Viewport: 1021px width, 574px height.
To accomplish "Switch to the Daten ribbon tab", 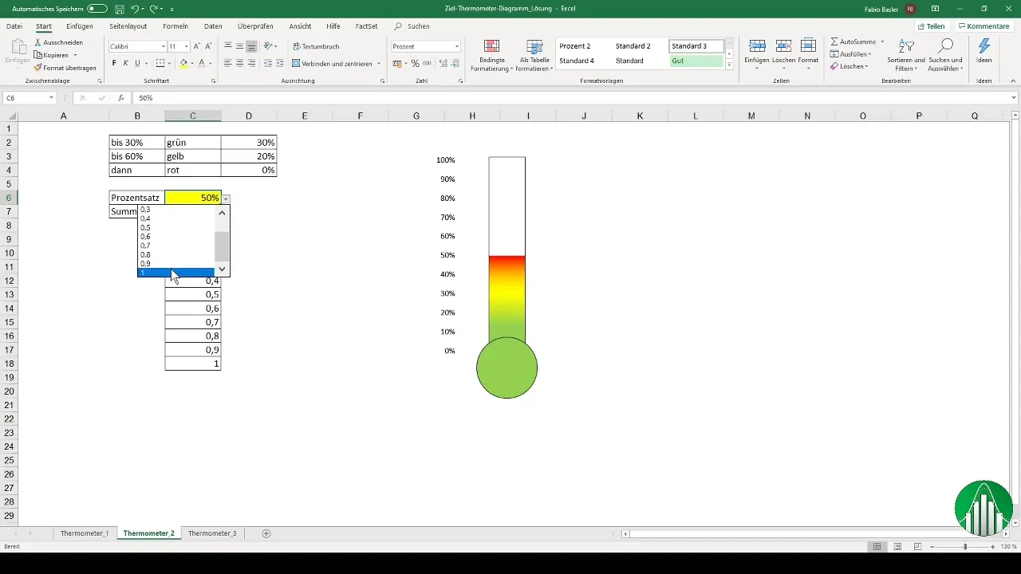I will (x=213, y=26).
